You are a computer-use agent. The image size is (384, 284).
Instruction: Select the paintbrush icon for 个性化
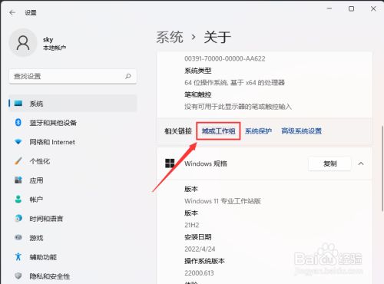click(x=18, y=161)
